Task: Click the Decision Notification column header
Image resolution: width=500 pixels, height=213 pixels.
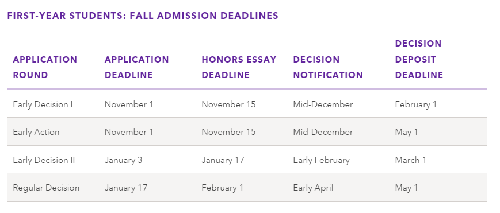Action: coord(328,67)
